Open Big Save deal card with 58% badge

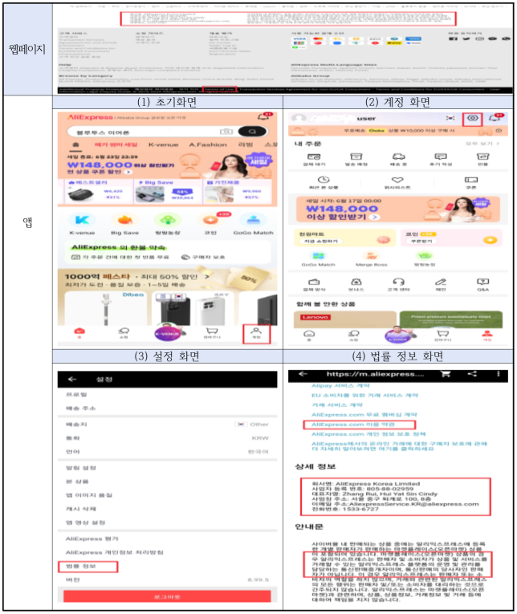click(168, 192)
